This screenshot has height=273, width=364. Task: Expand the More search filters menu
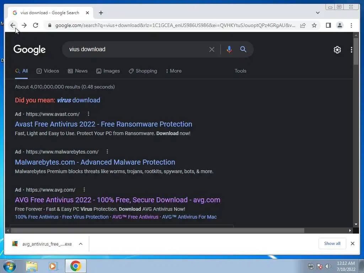pyautogui.click(x=173, y=71)
